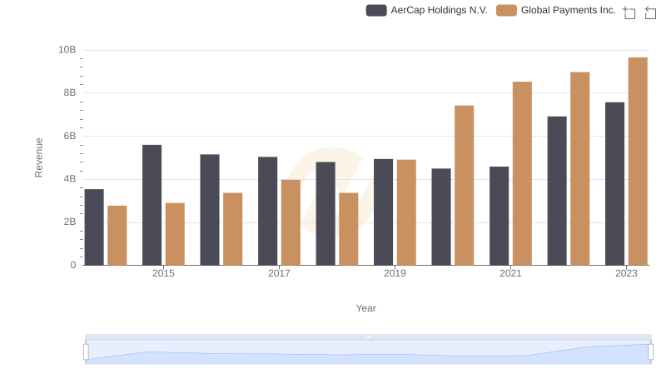The image size is (666, 384).
Task: Click the left handle of the zoom slider
Action: point(86,352)
